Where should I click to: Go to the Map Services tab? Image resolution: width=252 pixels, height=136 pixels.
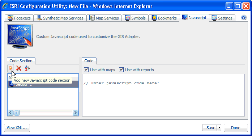pyautogui.click(x=104, y=18)
